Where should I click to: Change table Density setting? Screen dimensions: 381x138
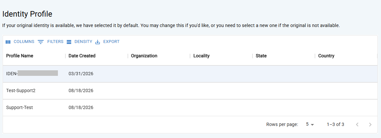click(x=79, y=42)
